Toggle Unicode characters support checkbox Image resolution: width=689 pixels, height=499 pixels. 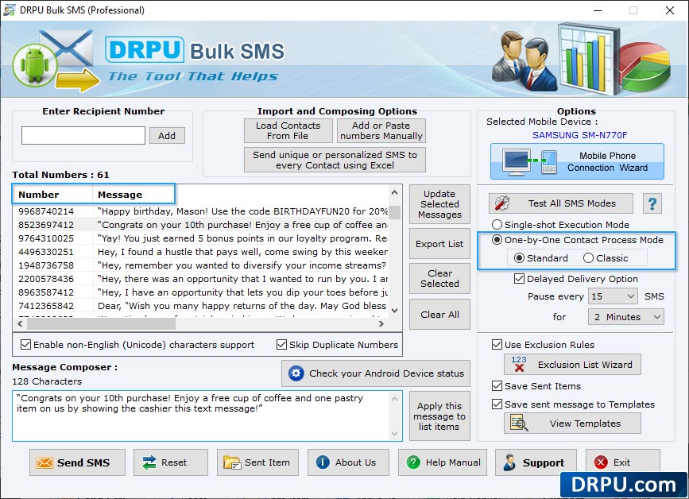click(x=137, y=344)
